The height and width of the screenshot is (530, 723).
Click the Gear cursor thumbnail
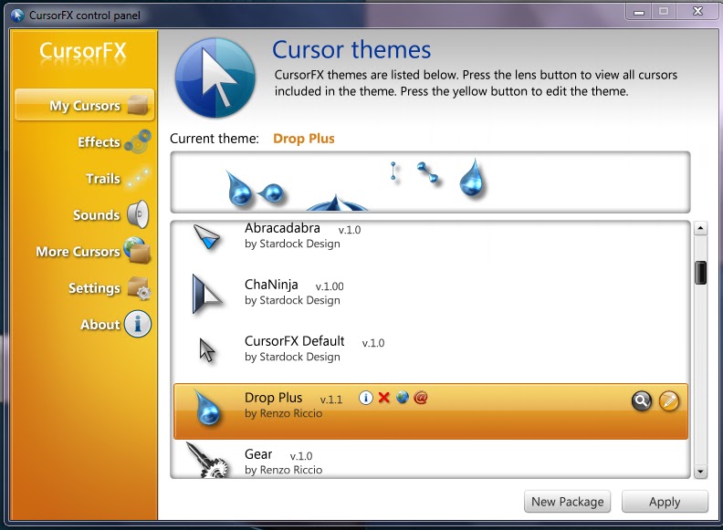207,460
